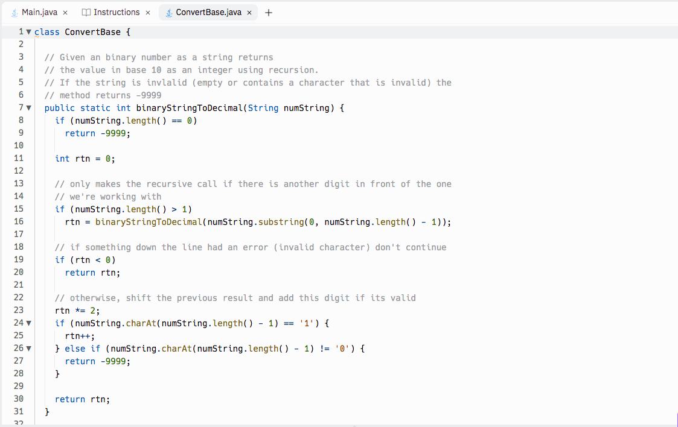Screen dimensions: 678x427
Task: Collapse the else-if block at line 26
Action: click(x=28, y=348)
